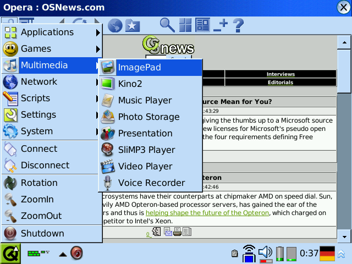Launch ImagePad from Multimedia submenu
352x264 pixels.
pos(150,67)
